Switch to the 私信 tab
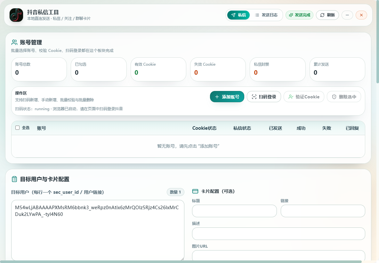The width and height of the screenshot is (379, 263). (x=238, y=15)
